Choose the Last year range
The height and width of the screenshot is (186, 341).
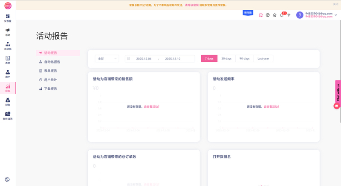coord(263,59)
